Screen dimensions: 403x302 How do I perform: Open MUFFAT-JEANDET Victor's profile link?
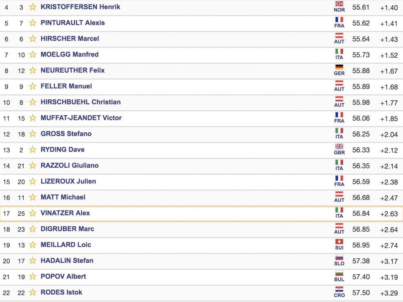[x=81, y=118]
